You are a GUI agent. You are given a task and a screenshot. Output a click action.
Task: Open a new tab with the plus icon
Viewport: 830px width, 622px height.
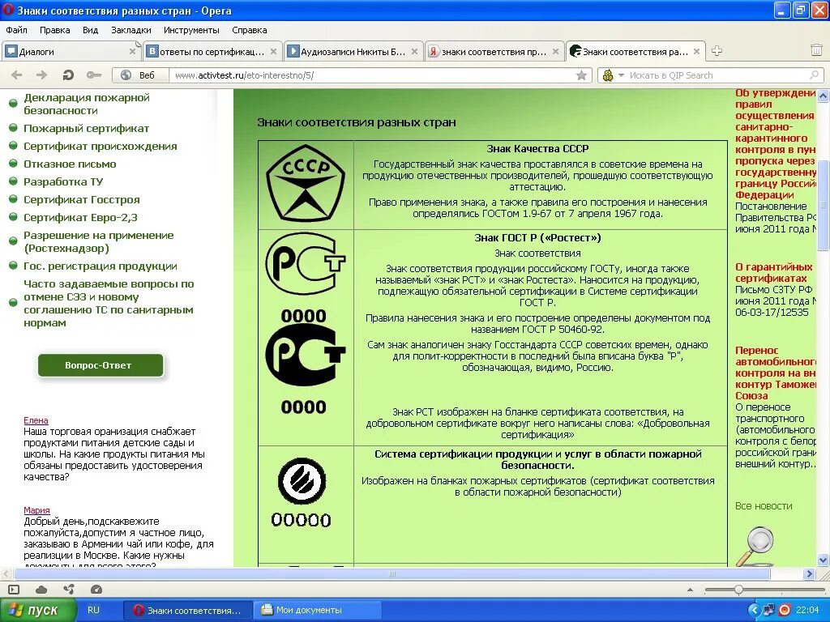(717, 51)
